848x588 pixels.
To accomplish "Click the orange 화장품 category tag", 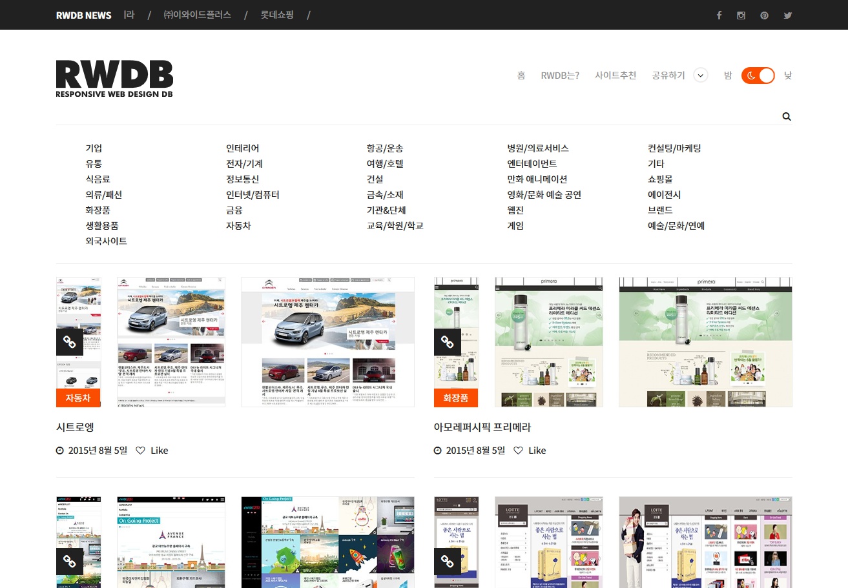I will (x=456, y=398).
